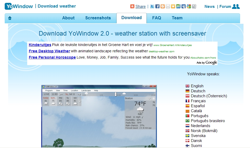Click the Free Personal Horoscope ad link
This screenshot has height=148, width=250.
tap(52, 57)
